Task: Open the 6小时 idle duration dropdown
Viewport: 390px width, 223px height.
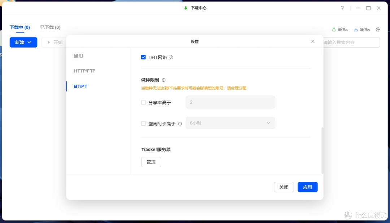Action: (230, 123)
